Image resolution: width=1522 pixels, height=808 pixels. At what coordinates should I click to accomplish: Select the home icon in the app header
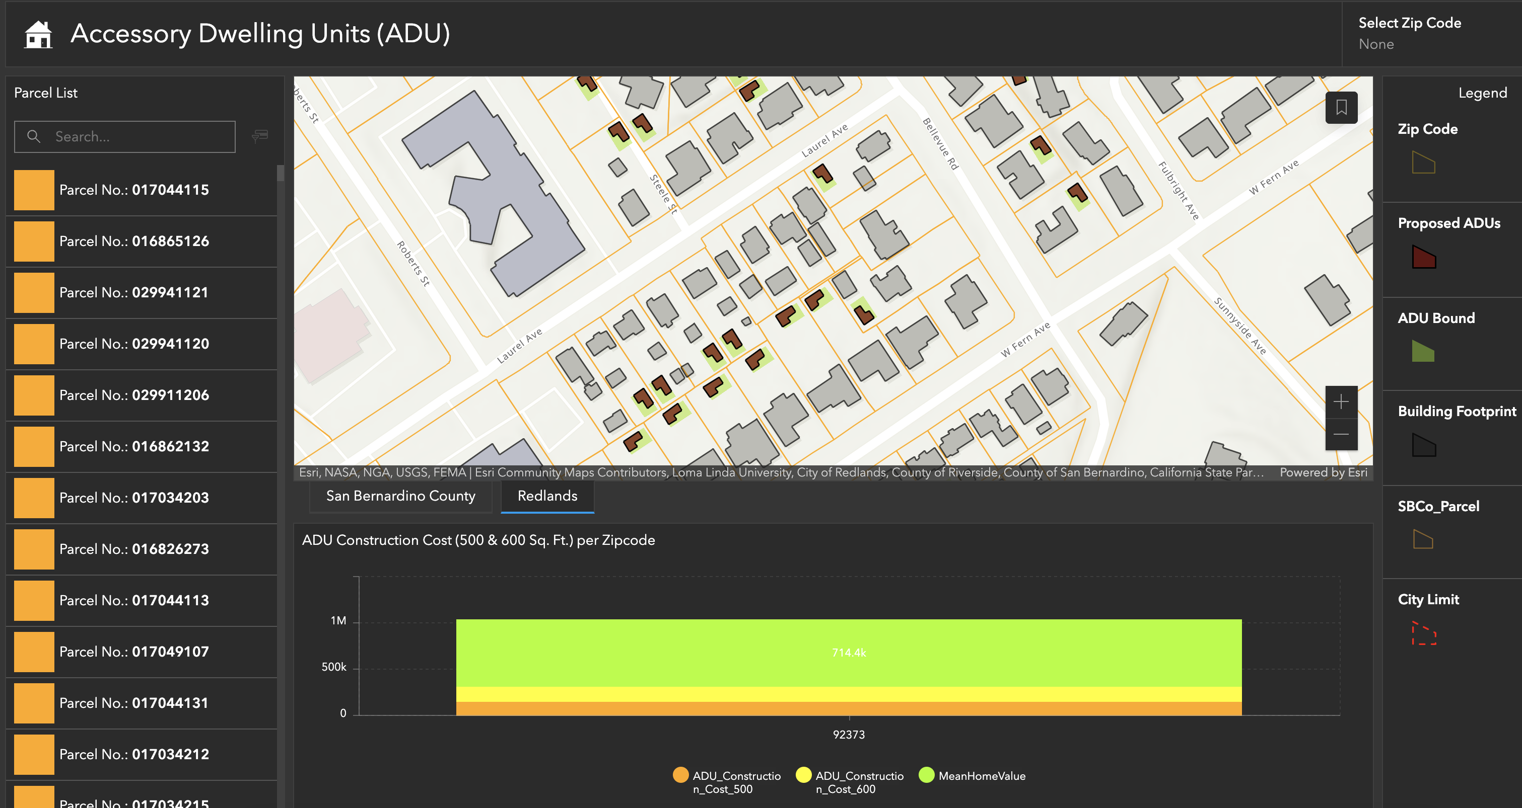pyautogui.click(x=39, y=34)
